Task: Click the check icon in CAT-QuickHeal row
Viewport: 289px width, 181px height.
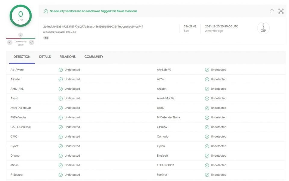Action: [x=61, y=127]
